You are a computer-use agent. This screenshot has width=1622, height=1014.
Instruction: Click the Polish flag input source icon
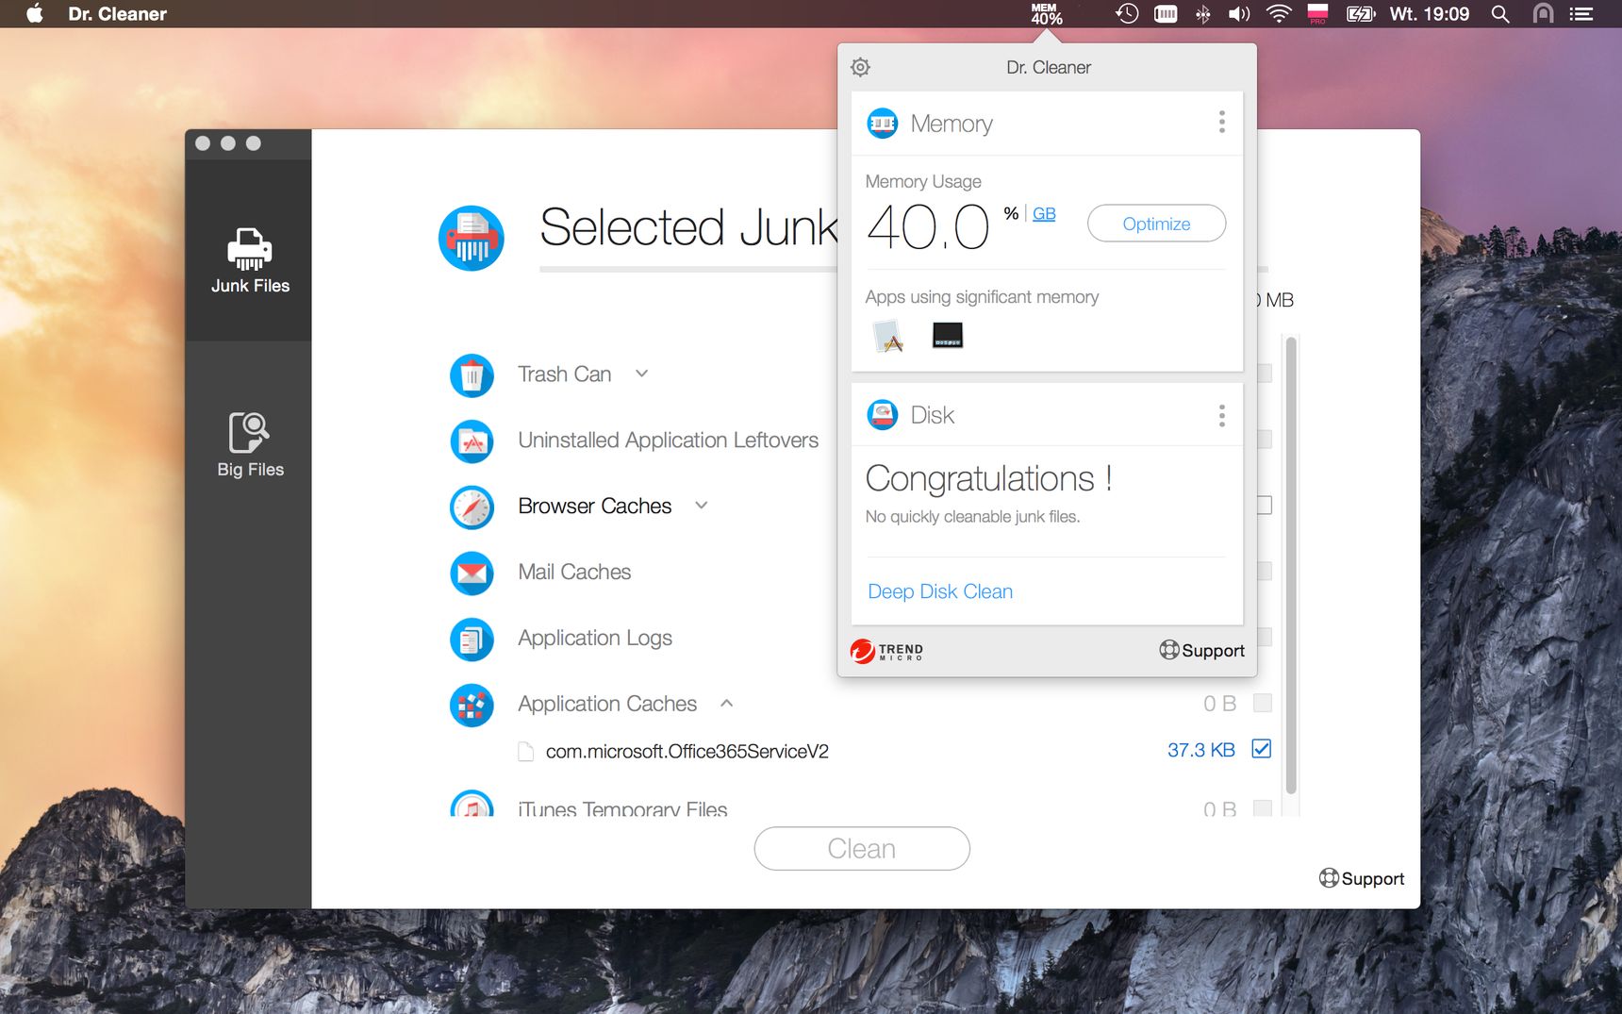click(1317, 13)
